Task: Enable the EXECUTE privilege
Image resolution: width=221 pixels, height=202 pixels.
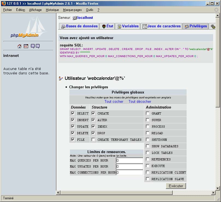Action: [x=148, y=166]
